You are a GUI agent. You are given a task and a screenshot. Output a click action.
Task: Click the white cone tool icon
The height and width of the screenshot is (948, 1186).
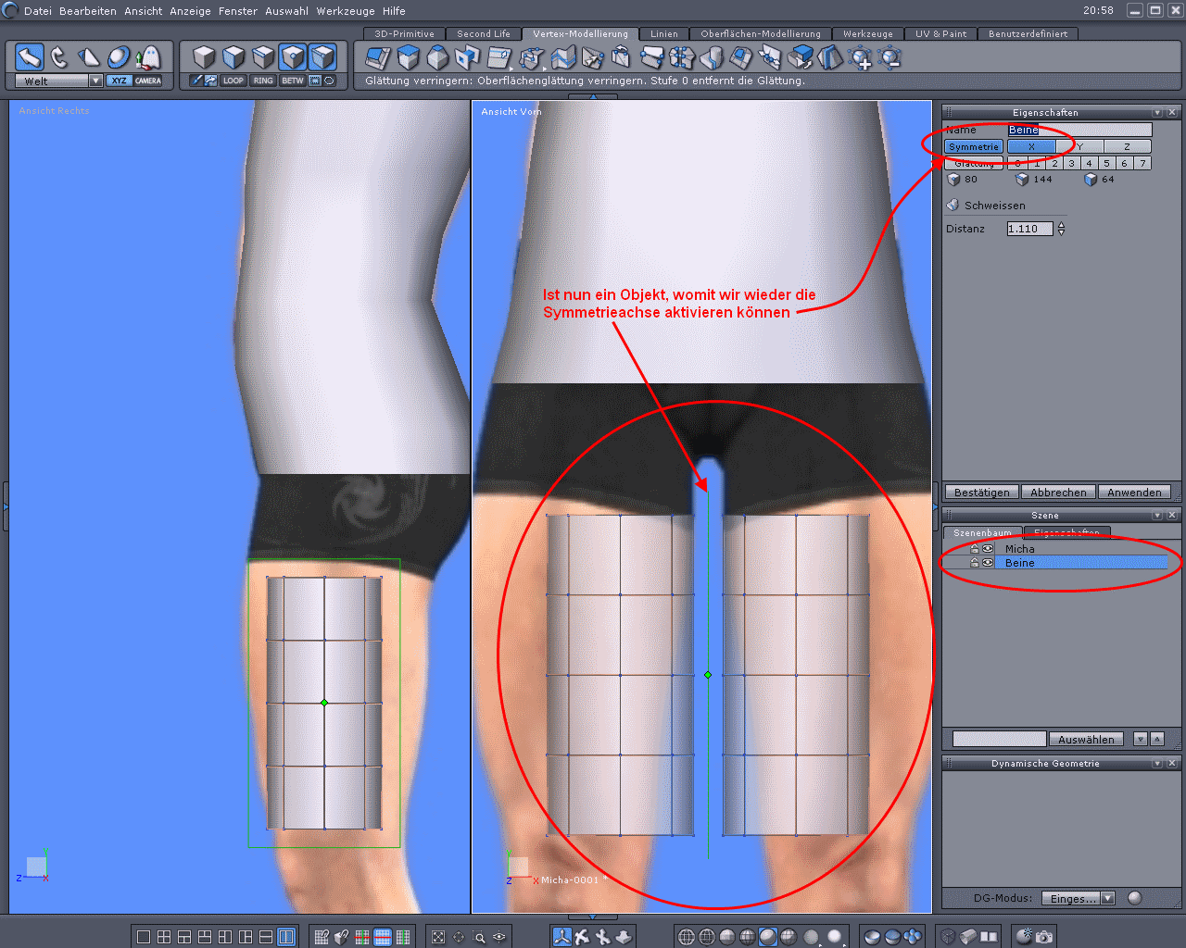[x=89, y=57]
